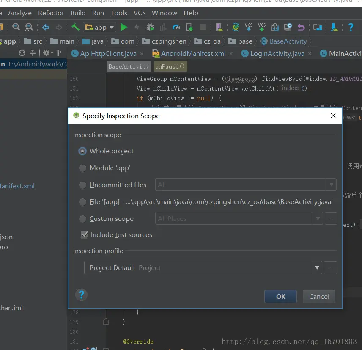Open the Analyze menu
362x350 pixels.
(x=20, y=13)
